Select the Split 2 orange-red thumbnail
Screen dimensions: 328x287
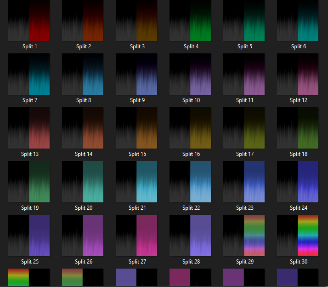[x=83, y=20]
